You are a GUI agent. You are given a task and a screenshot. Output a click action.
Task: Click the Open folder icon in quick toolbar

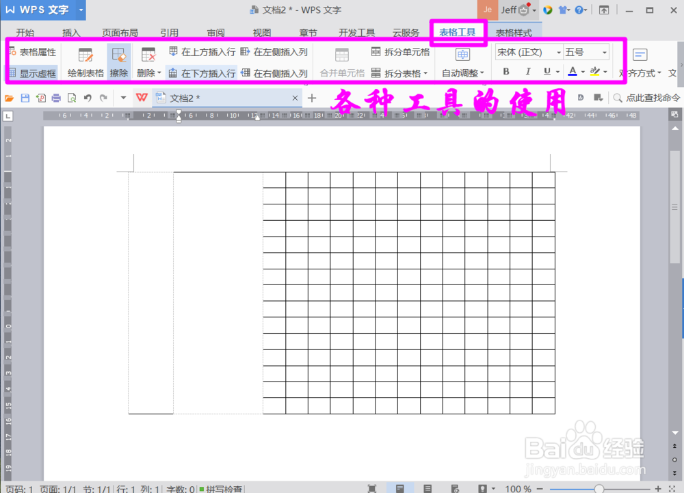click(9, 98)
